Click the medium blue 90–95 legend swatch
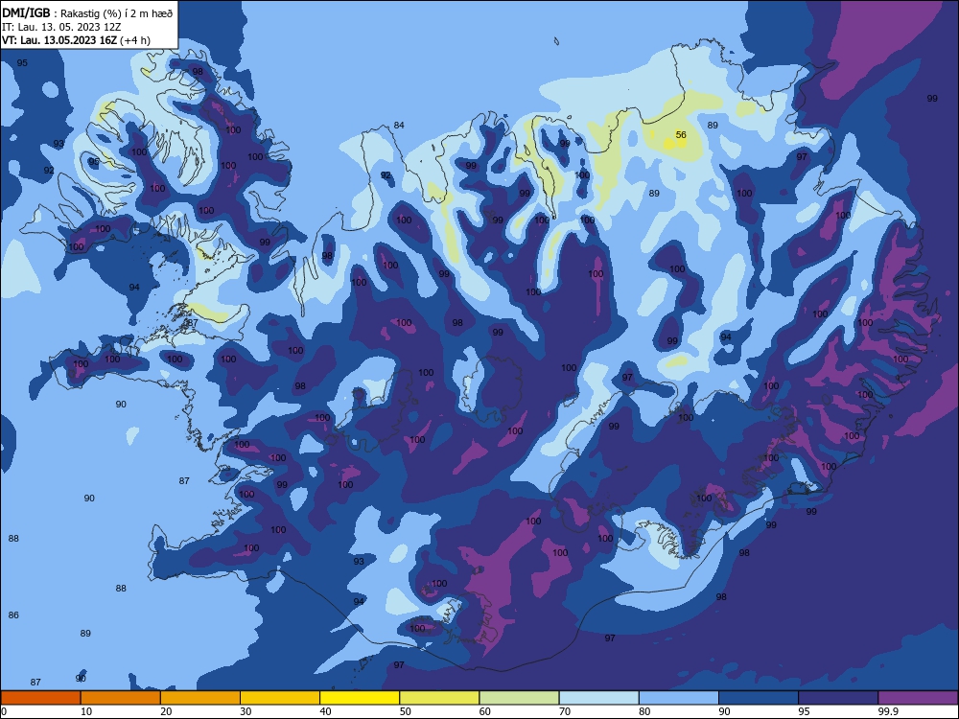Image resolution: width=959 pixels, height=719 pixels. click(x=759, y=698)
